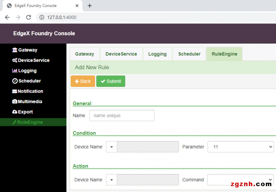Open the Export sidebar menu item
Viewport: 276px width, 192px height.
[x=33, y=112]
